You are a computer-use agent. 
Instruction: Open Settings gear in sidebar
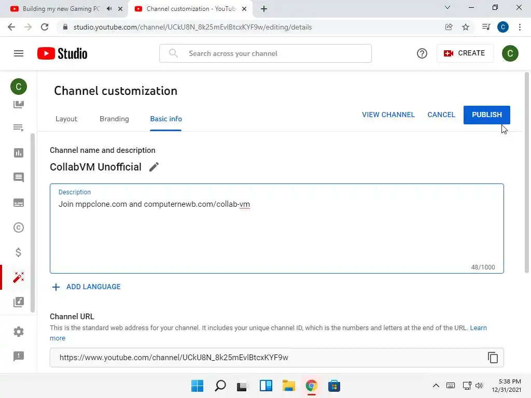click(19, 332)
